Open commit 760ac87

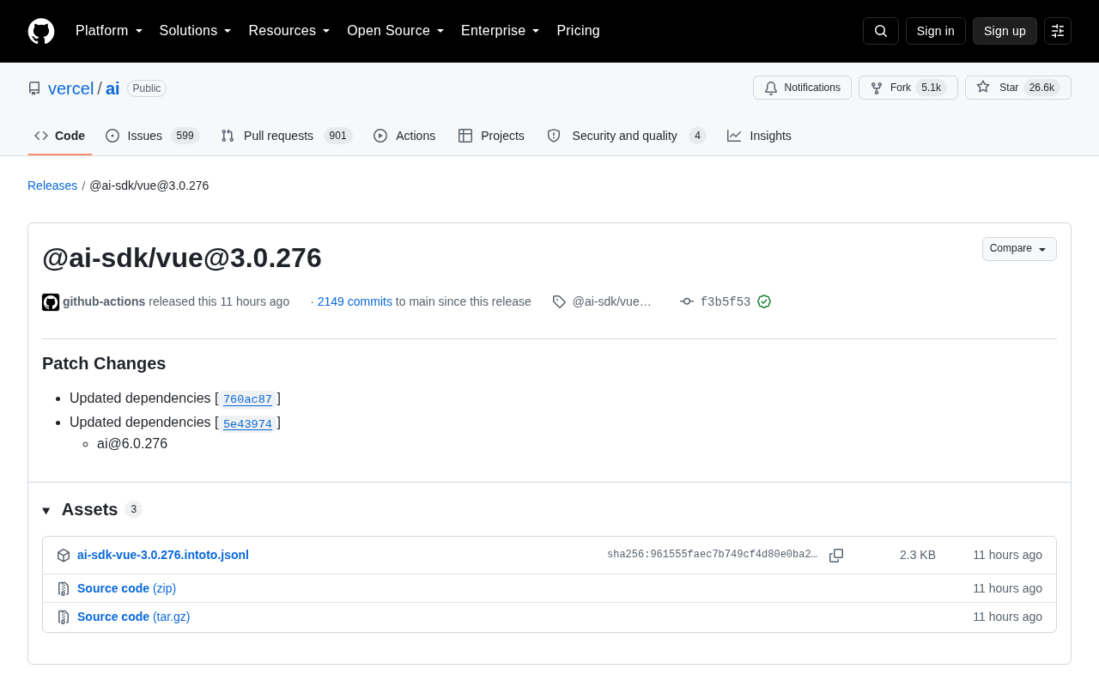247,399
